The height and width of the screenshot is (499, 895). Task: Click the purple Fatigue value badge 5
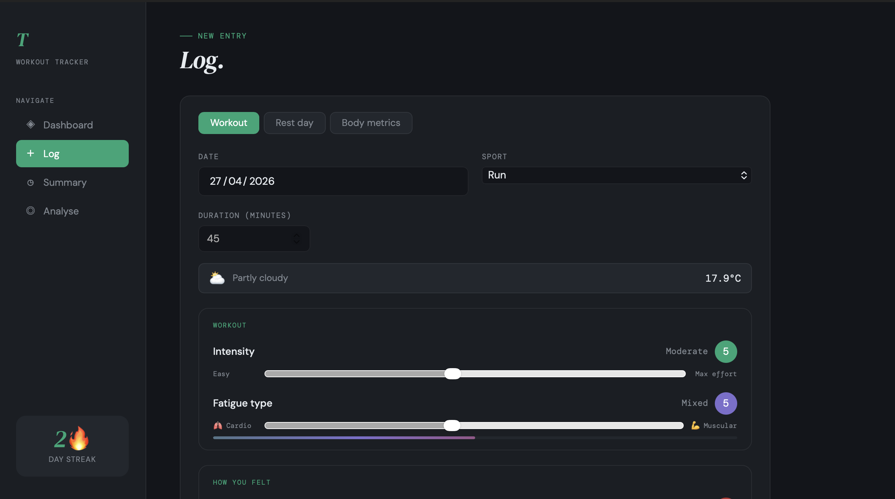[726, 403]
